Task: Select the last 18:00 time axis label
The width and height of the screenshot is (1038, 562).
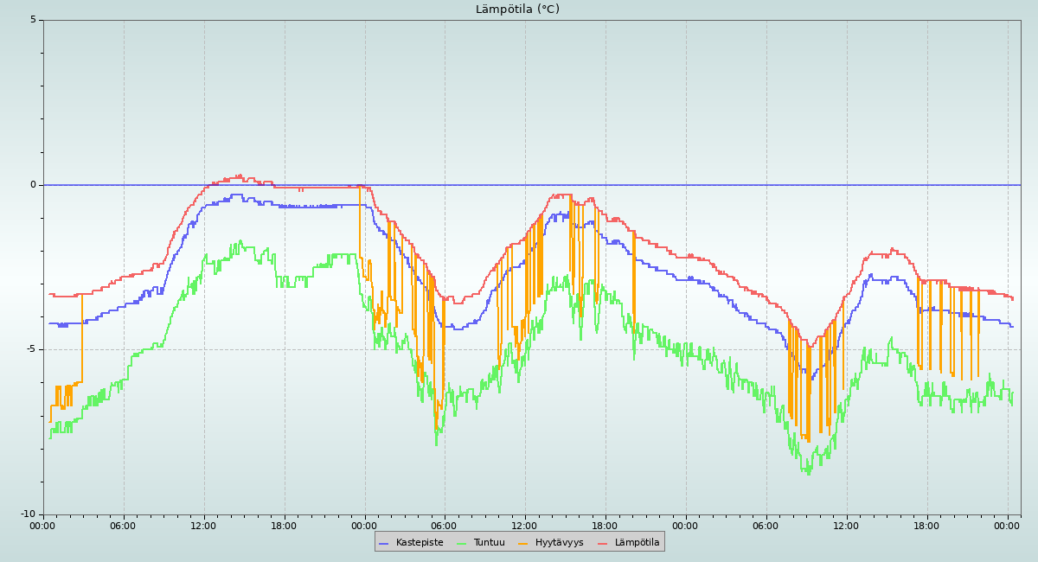Action: coord(926,525)
